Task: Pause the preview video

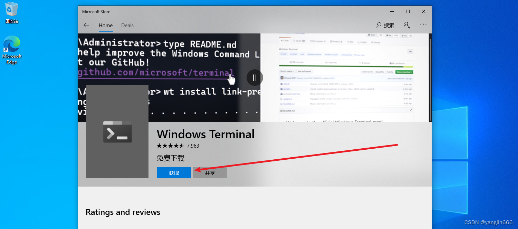Action: tap(255, 78)
